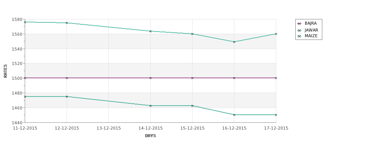Screen dimensions: 371x163
Task: Select the BAJRA legend label
Action: pos(310,24)
